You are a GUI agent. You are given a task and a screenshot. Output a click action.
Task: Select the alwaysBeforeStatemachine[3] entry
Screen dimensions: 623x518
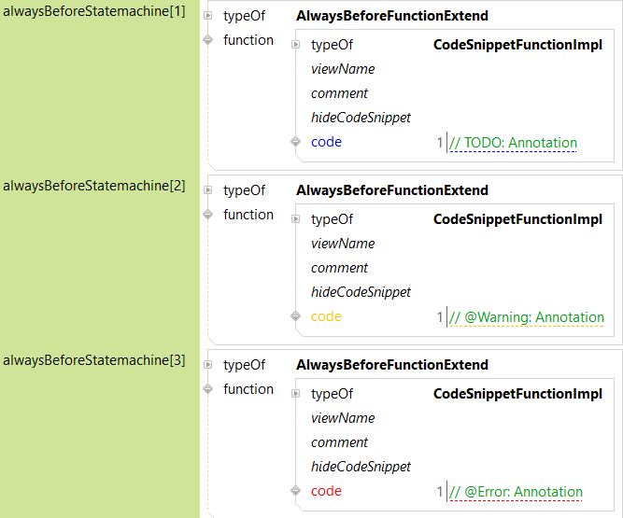(x=93, y=360)
